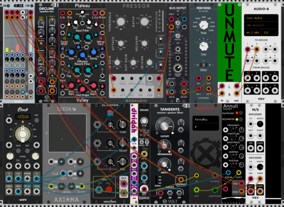Click the ENV output jack on Pressor

tap(150, 78)
